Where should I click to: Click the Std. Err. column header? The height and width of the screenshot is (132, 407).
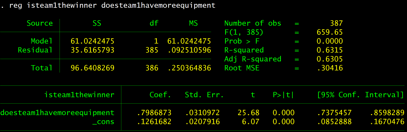pos(204,95)
